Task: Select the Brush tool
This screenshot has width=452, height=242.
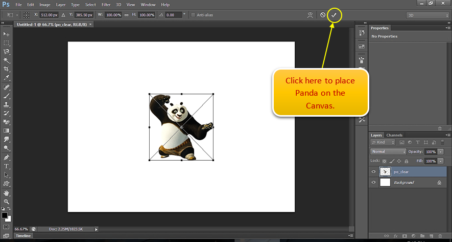Action: click(x=6, y=96)
